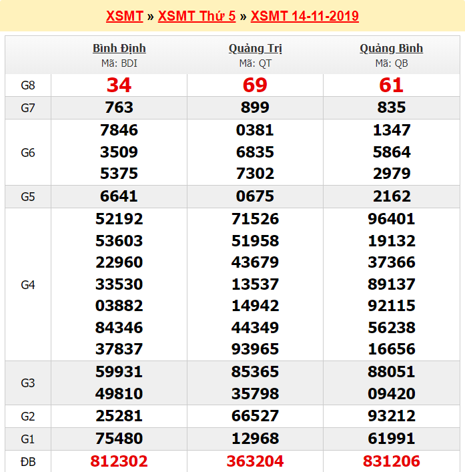Select the ĐB row label
Image resolution: width=465 pixels, height=472 pixels.
[27, 462]
